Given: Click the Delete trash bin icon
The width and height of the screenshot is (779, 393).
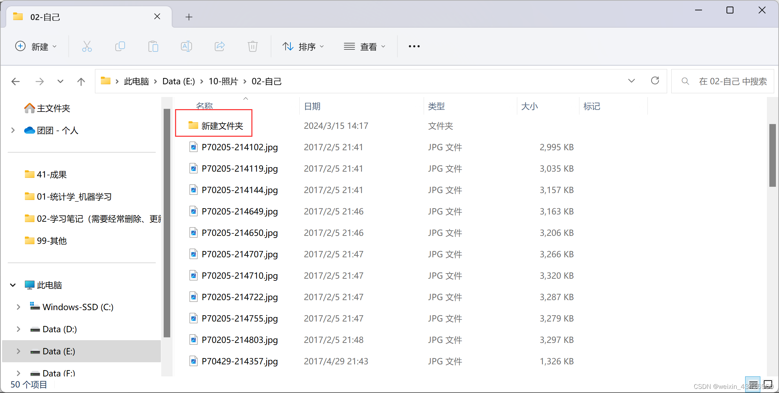Looking at the screenshot, I should click(x=252, y=46).
